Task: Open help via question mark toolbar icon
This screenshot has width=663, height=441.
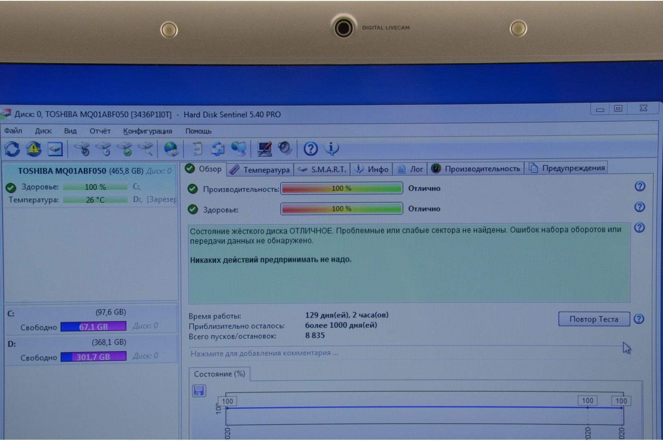Action: click(x=310, y=149)
